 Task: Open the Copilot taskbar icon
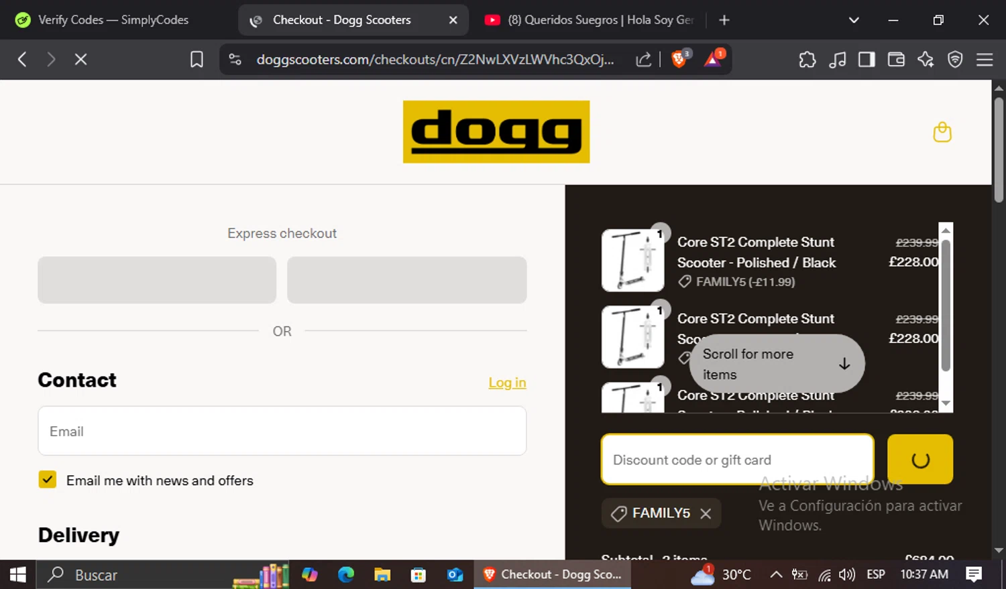(x=309, y=574)
